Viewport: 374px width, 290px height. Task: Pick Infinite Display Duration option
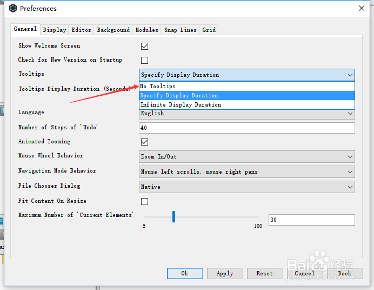pyautogui.click(x=247, y=104)
